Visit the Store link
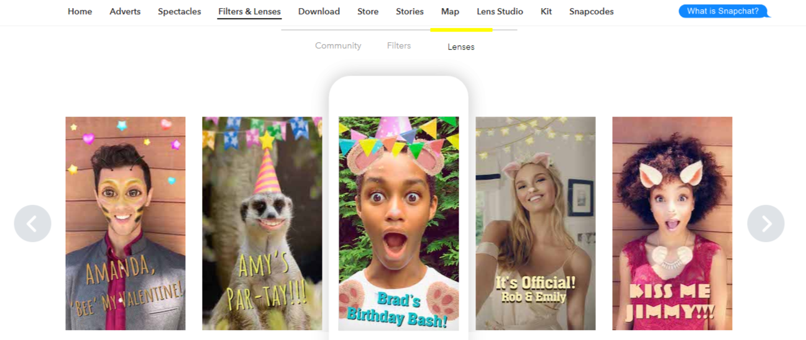The width and height of the screenshot is (806, 340). [x=368, y=12]
